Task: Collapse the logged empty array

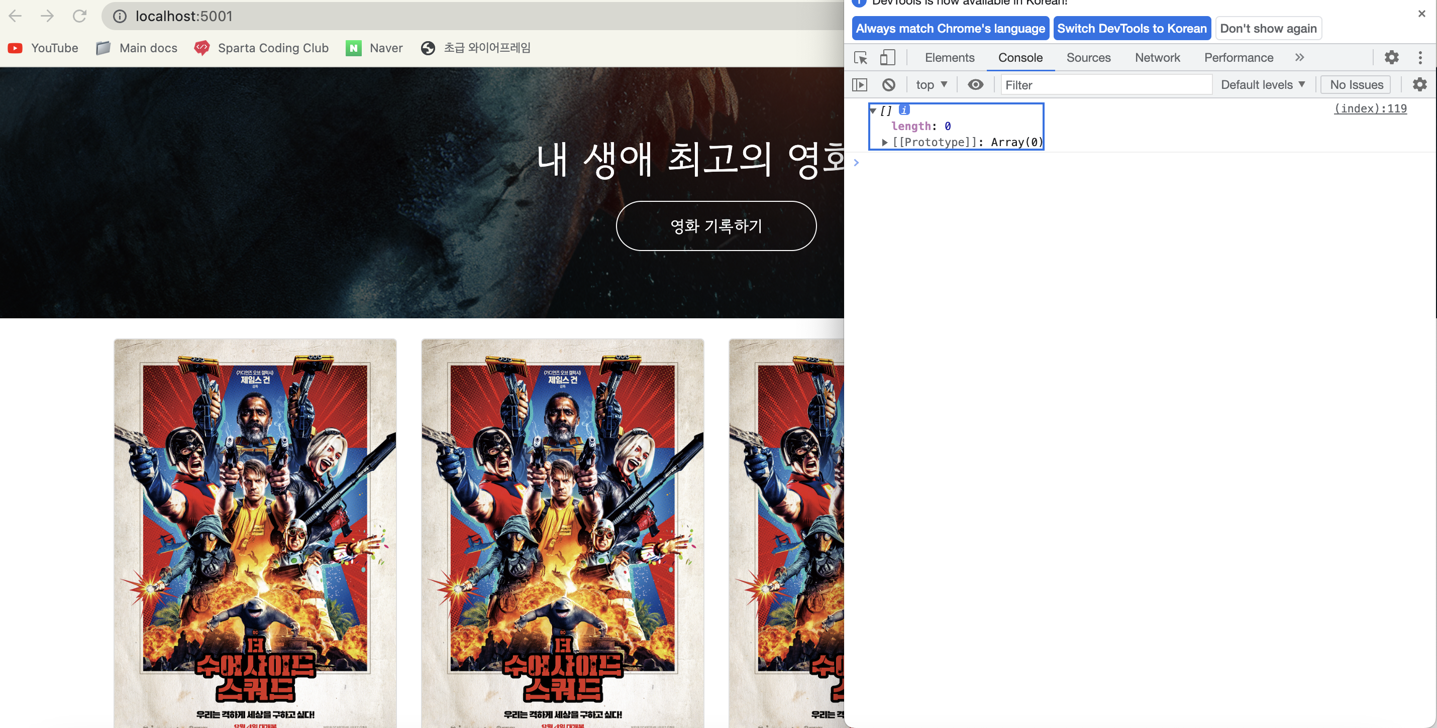Action: (873, 111)
